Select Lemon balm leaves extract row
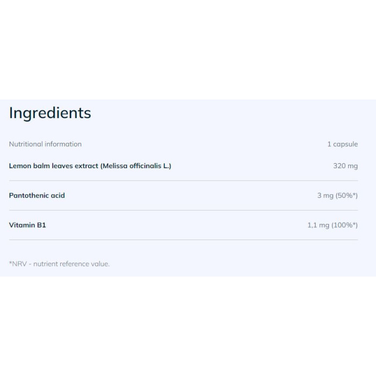This screenshot has width=376, height=376. tap(184, 166)
